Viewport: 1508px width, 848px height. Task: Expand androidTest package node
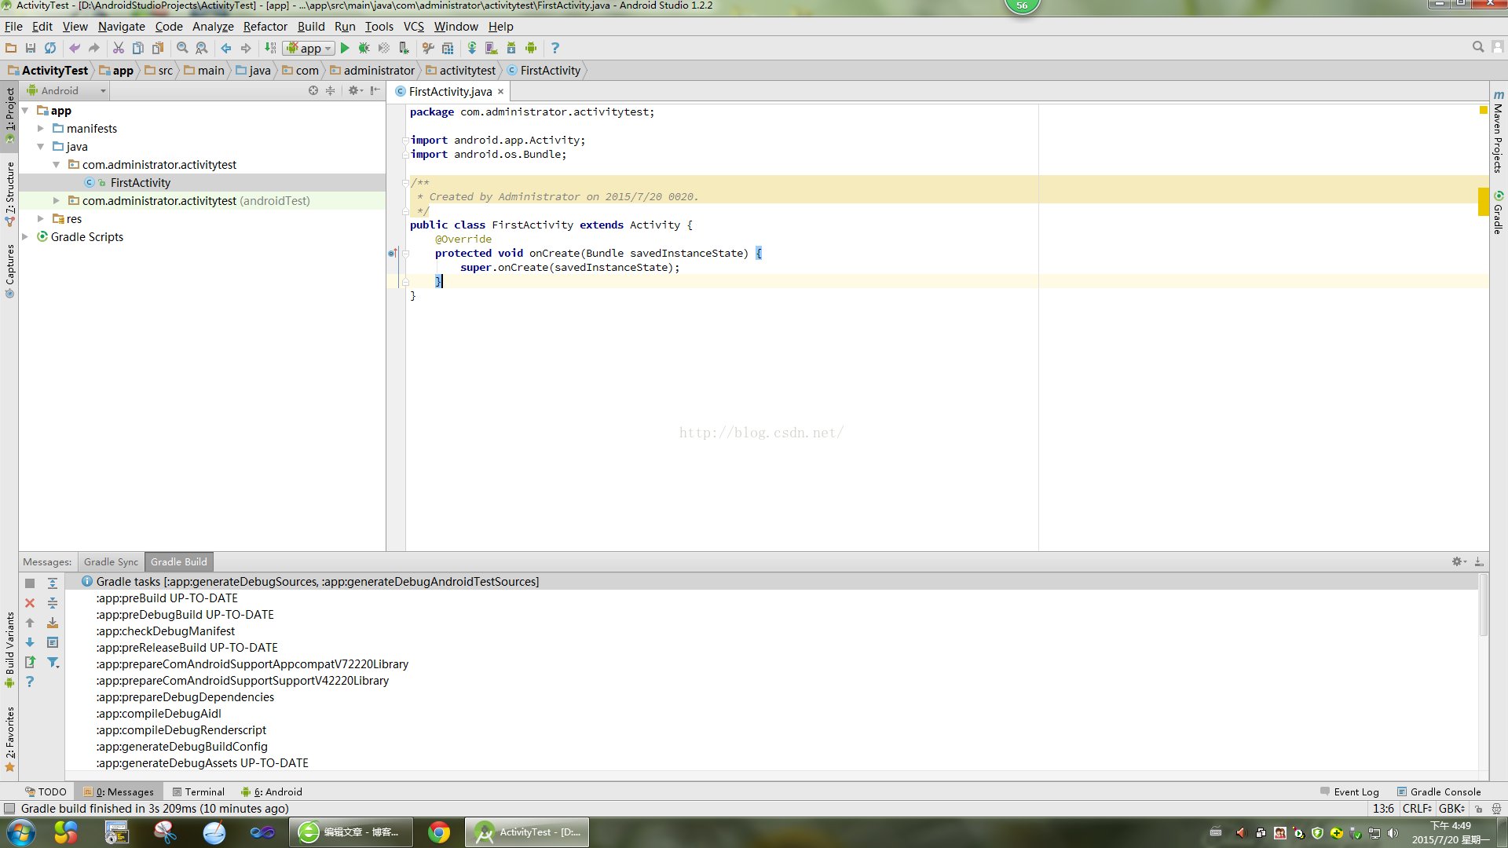(57, 201)
